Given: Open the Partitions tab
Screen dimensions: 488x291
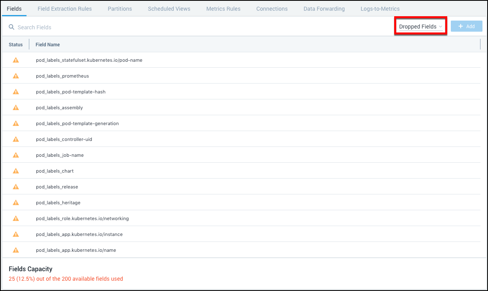Looking at the screenshot, I should click(x=120, y=9).
